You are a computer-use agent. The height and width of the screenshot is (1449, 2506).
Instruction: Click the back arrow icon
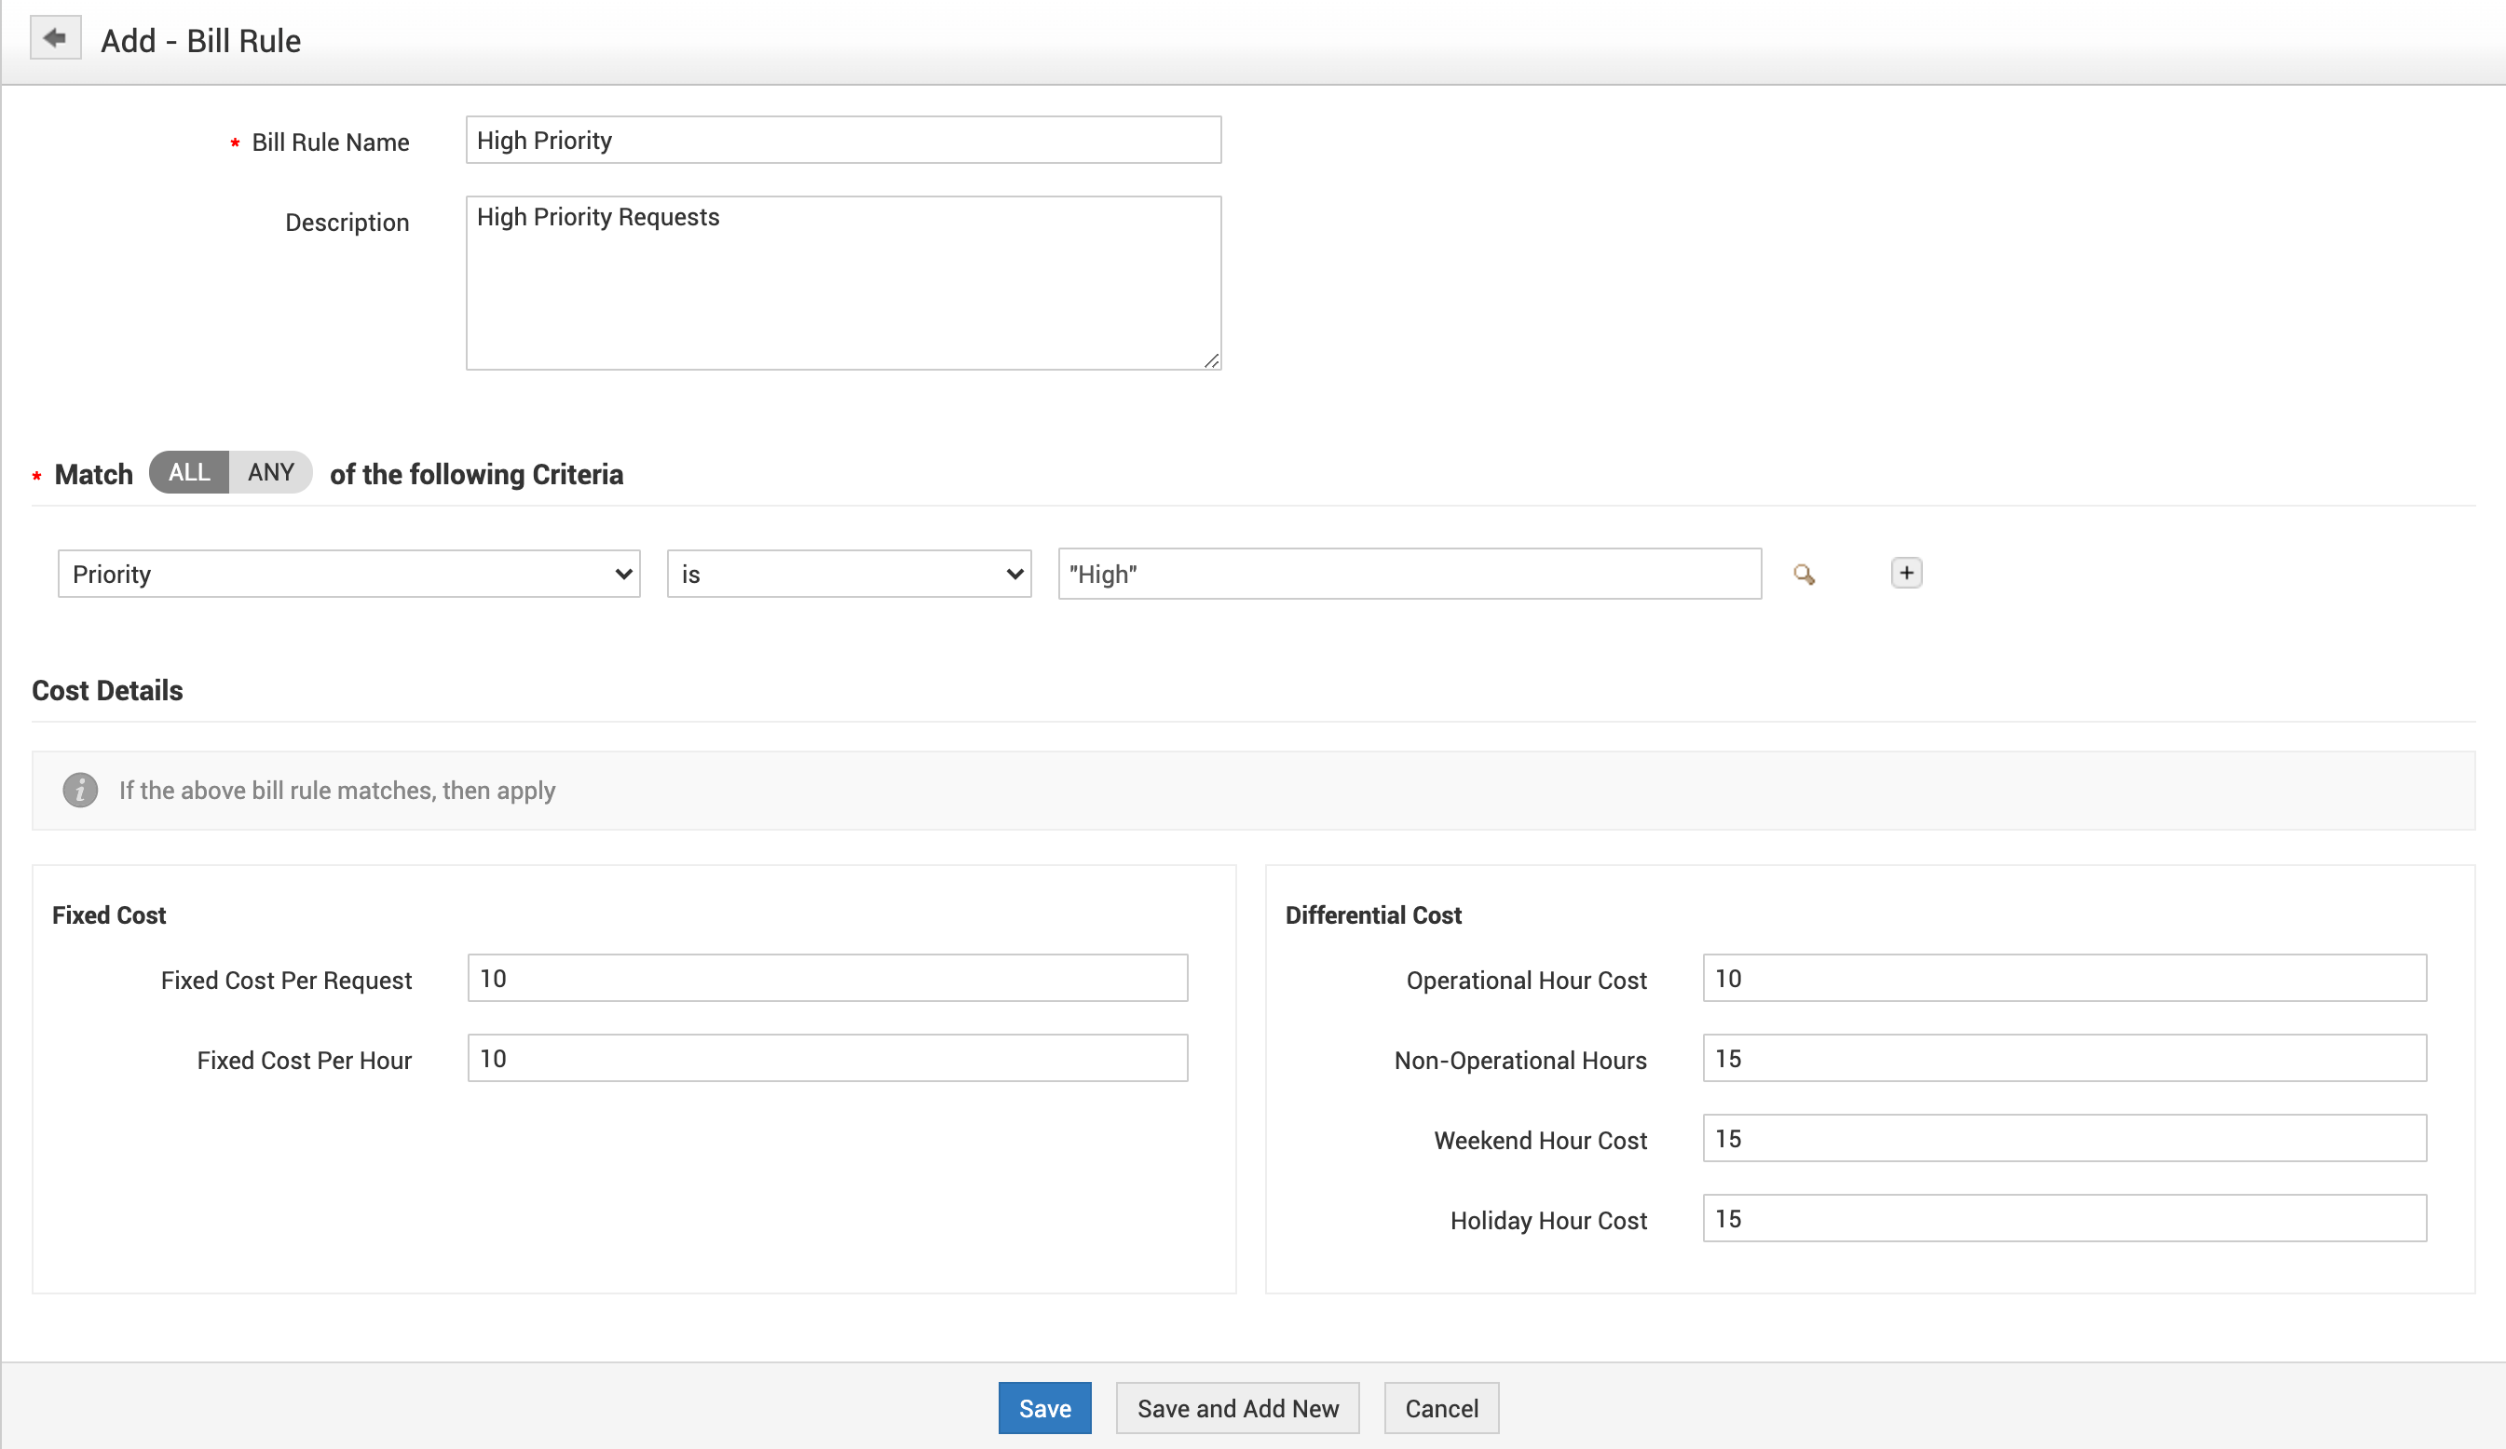click(x=55, y=39)
